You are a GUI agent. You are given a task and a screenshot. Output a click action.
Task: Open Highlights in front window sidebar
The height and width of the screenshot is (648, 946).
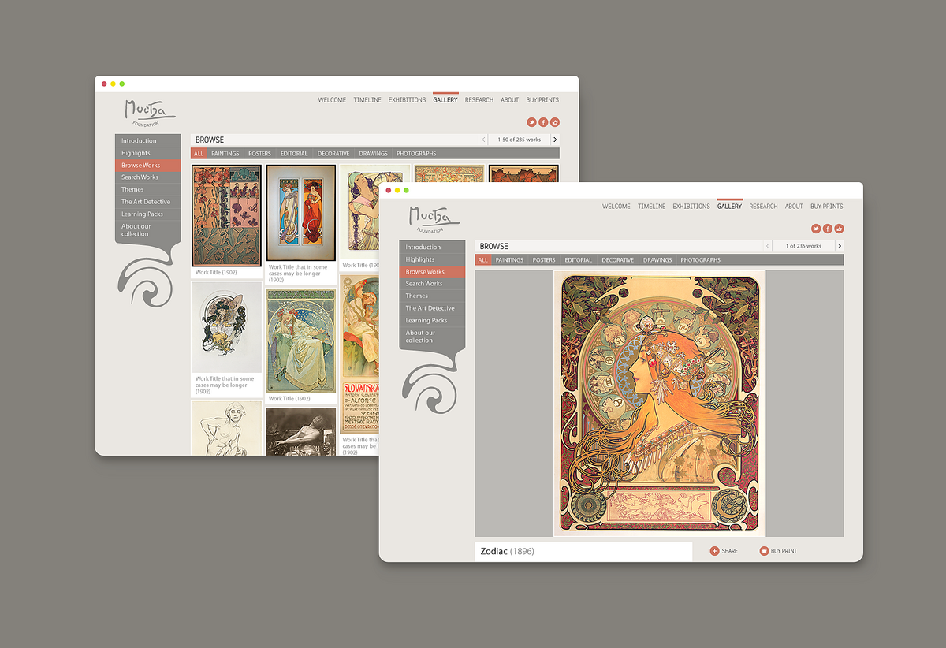(432, 259)
